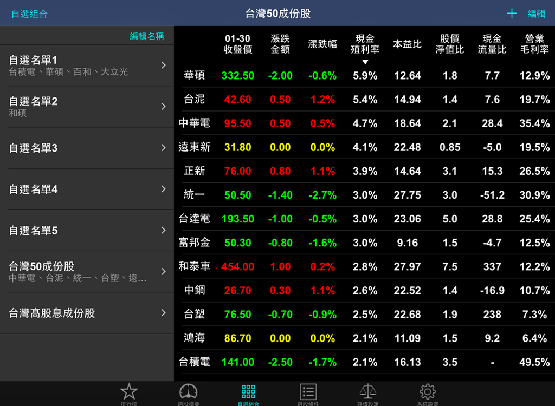This screenshot has width=555, height=406.
Task: Sort by the 漲跌幅 column header
Action: 322,44
